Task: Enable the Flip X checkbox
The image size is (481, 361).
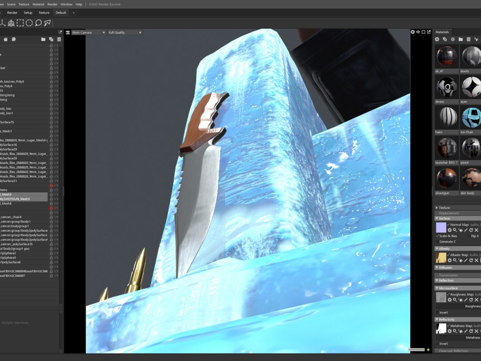Action: tap(468, 236)
